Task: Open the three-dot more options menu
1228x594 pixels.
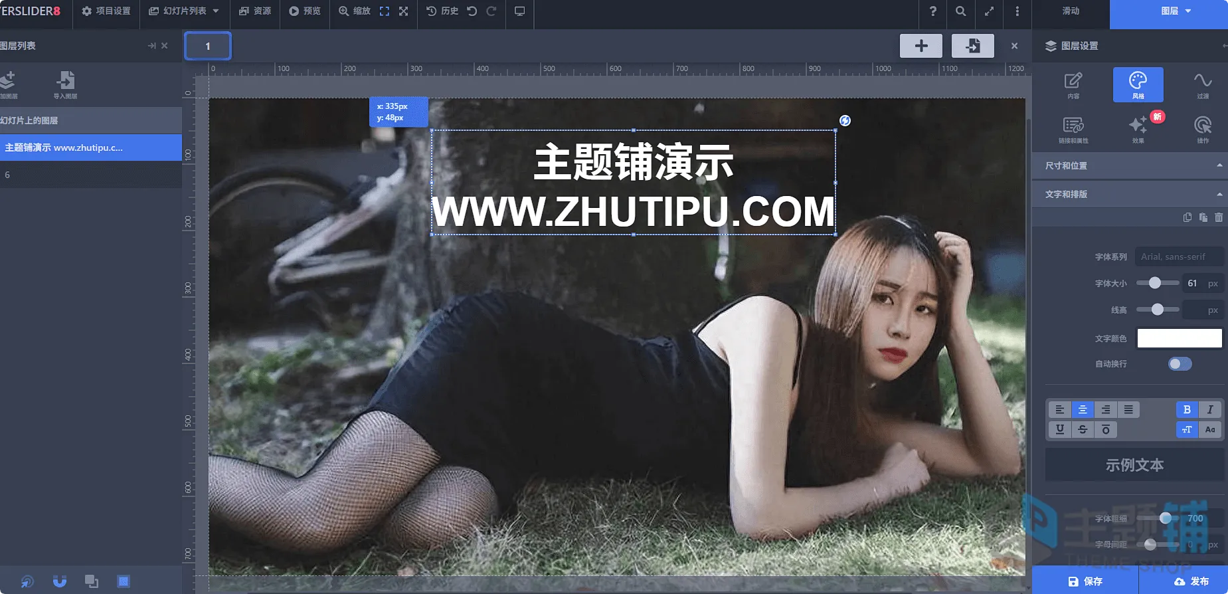Action: [1017, 11]
